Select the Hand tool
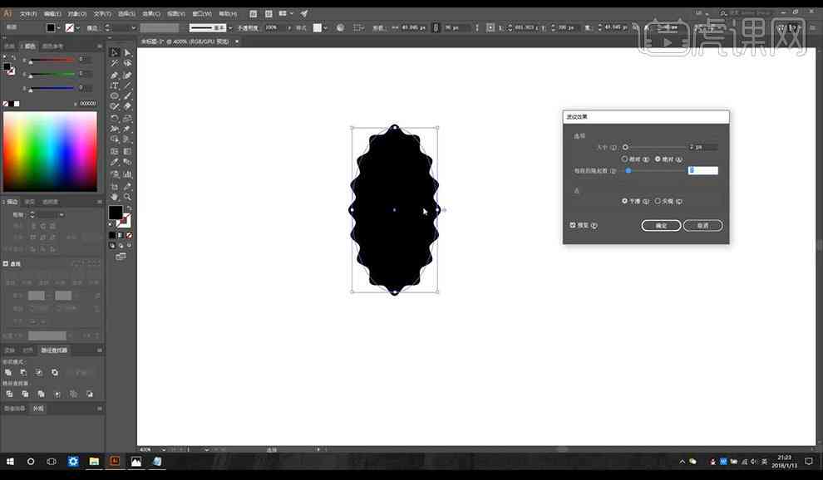Viewport: 823px width, 480px height. point(115,197)
